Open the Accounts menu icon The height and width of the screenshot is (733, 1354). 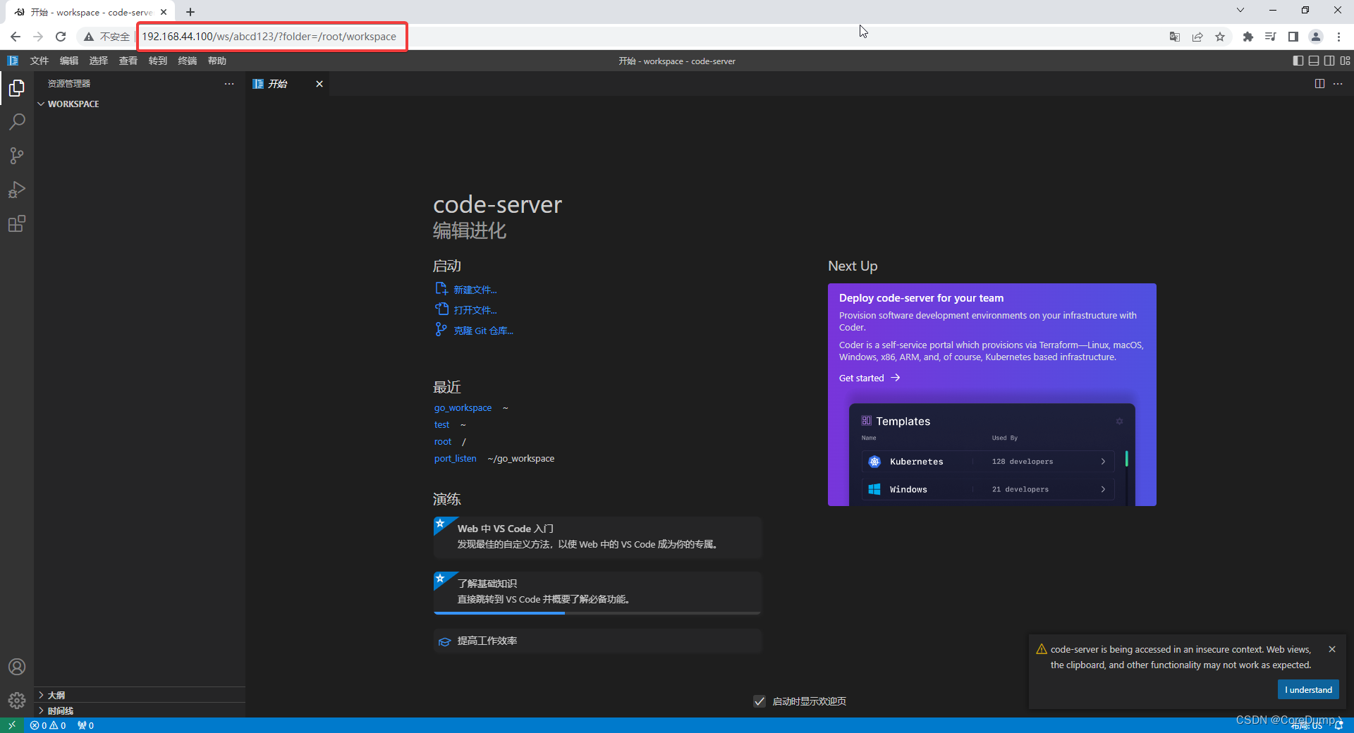coord(17,667)
